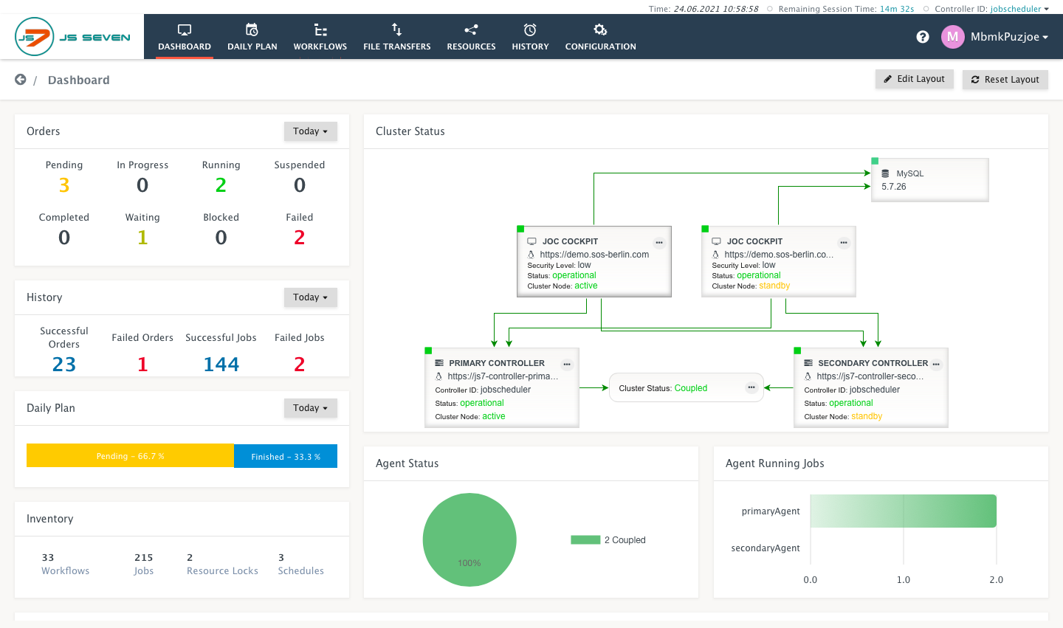The width and height of the screenshot is (1063, 628).
Task: Click the Configuration gear icon
Action: [599, 29]
